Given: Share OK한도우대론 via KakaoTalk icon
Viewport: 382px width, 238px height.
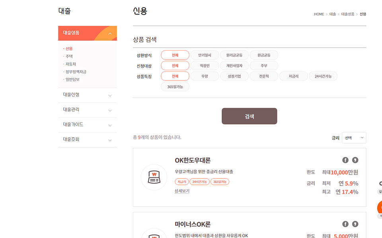Looking at the screenshot, I should 355,160.
